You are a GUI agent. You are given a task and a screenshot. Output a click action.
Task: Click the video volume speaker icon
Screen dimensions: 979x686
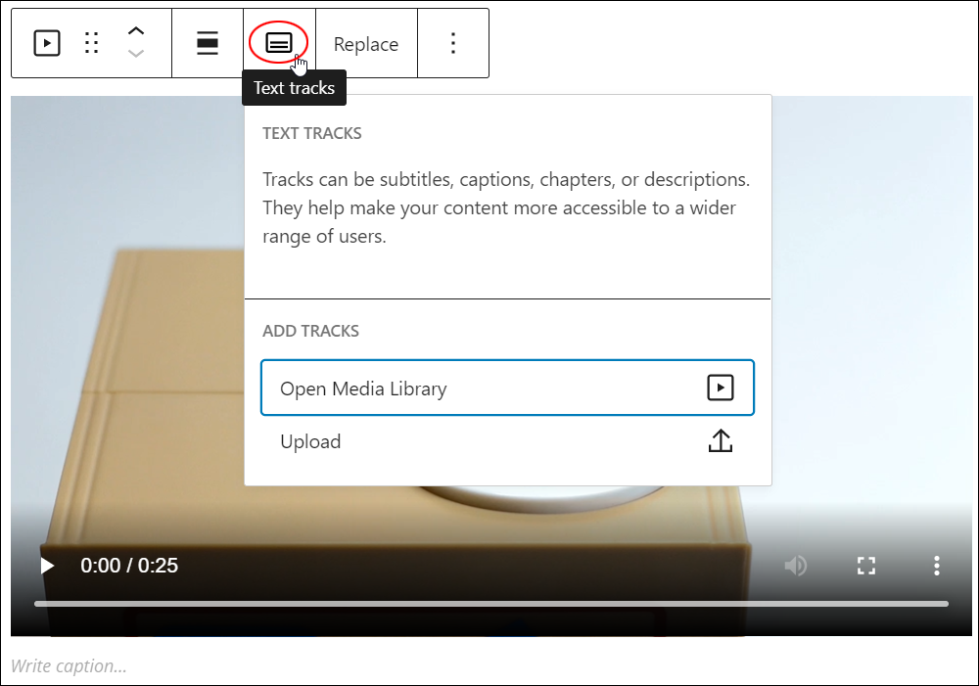pos(795,567)
